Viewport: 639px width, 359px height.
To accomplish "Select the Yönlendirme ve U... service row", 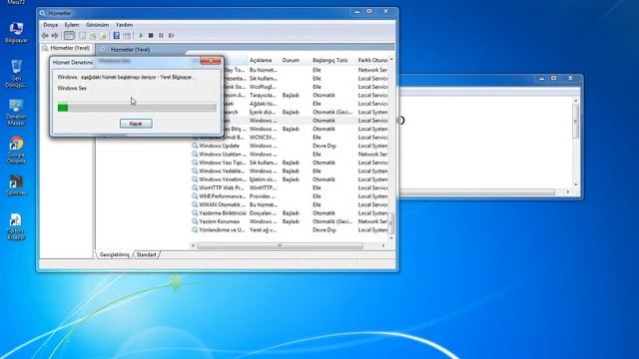I will 290,230.
